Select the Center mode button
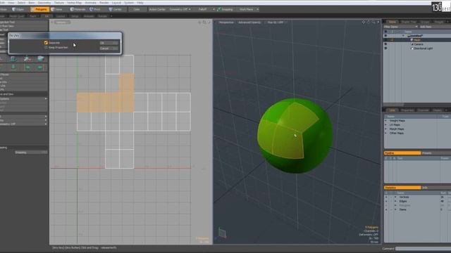This screenshot has width=451, height=253. [116, 9]
